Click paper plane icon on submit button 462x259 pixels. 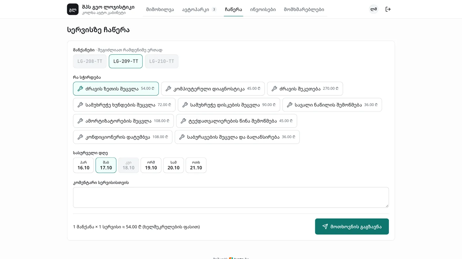[x=325, y=226]
